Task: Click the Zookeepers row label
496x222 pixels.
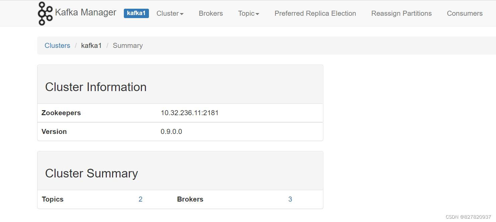Action: coord(61,113)
